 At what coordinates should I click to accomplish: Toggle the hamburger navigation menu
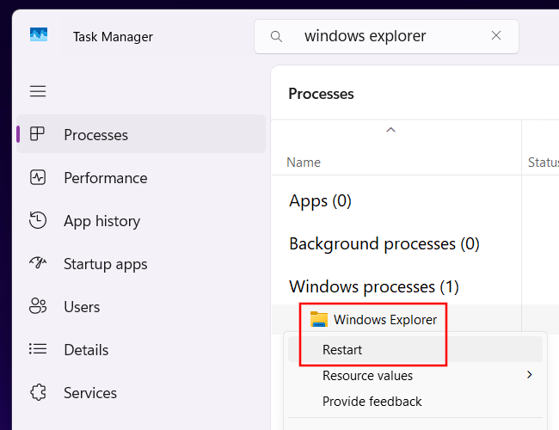coord(38,91)
